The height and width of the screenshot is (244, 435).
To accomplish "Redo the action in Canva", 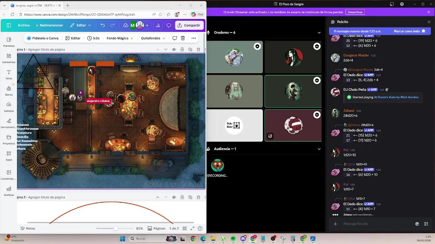I will pyautogui.click(x=112, y=25).
